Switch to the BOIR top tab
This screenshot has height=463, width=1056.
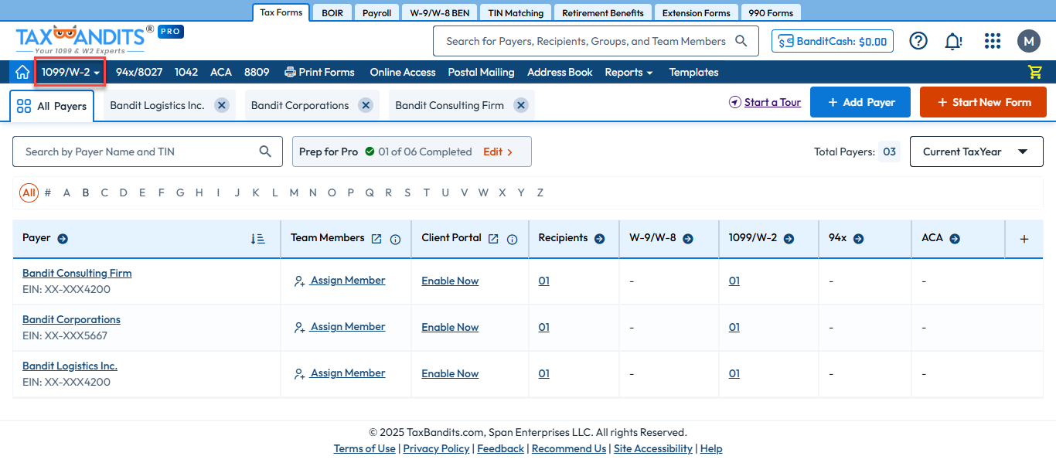332,12
